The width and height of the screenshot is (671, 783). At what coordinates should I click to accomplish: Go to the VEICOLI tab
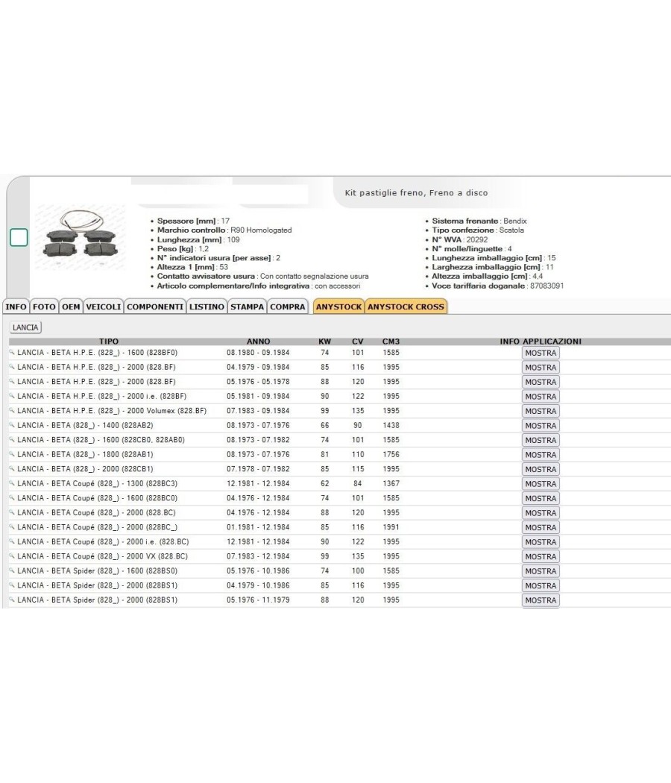pos(104,306)
